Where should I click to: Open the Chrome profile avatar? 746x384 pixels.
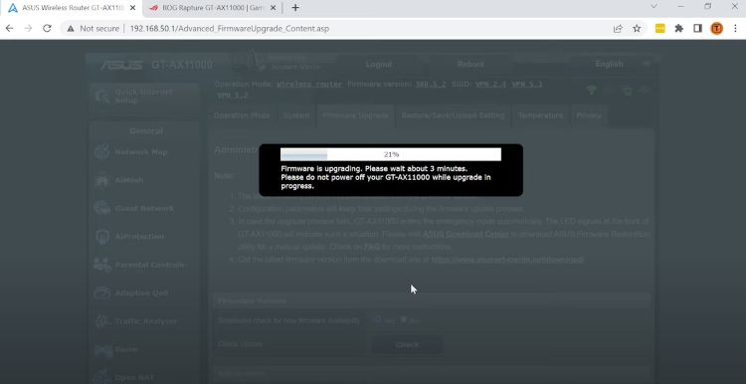click(716, 29)
